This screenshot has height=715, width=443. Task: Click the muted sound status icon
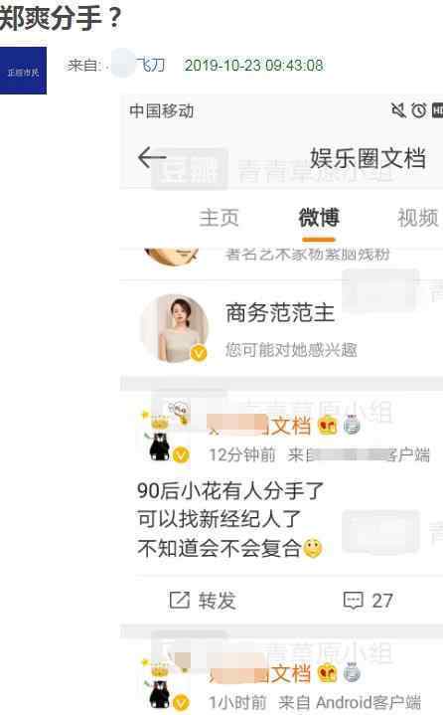pos(398,109)
